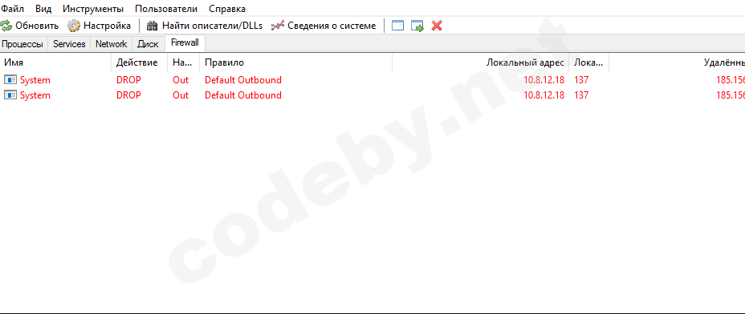This screenshot has height=314, width=745.
Task: Switch to the Диск tab
Action: (x=148, y=44)
